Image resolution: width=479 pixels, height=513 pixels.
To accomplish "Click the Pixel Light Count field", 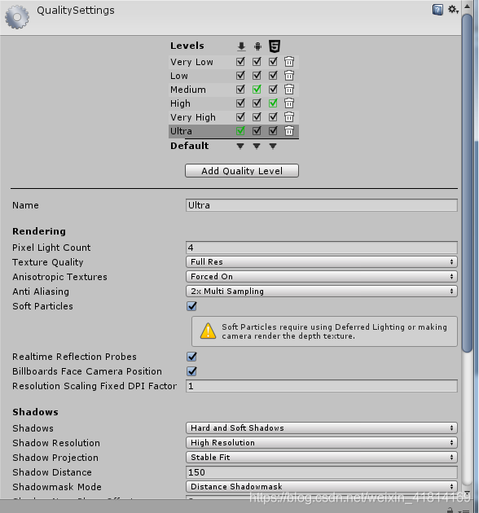I will coord(322,248).
